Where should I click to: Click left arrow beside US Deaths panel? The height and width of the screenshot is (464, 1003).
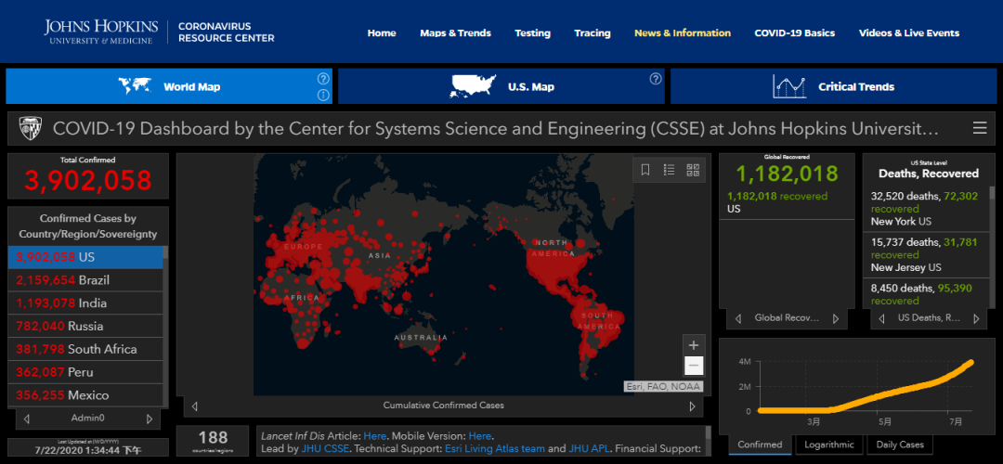[x=880, y=318]
